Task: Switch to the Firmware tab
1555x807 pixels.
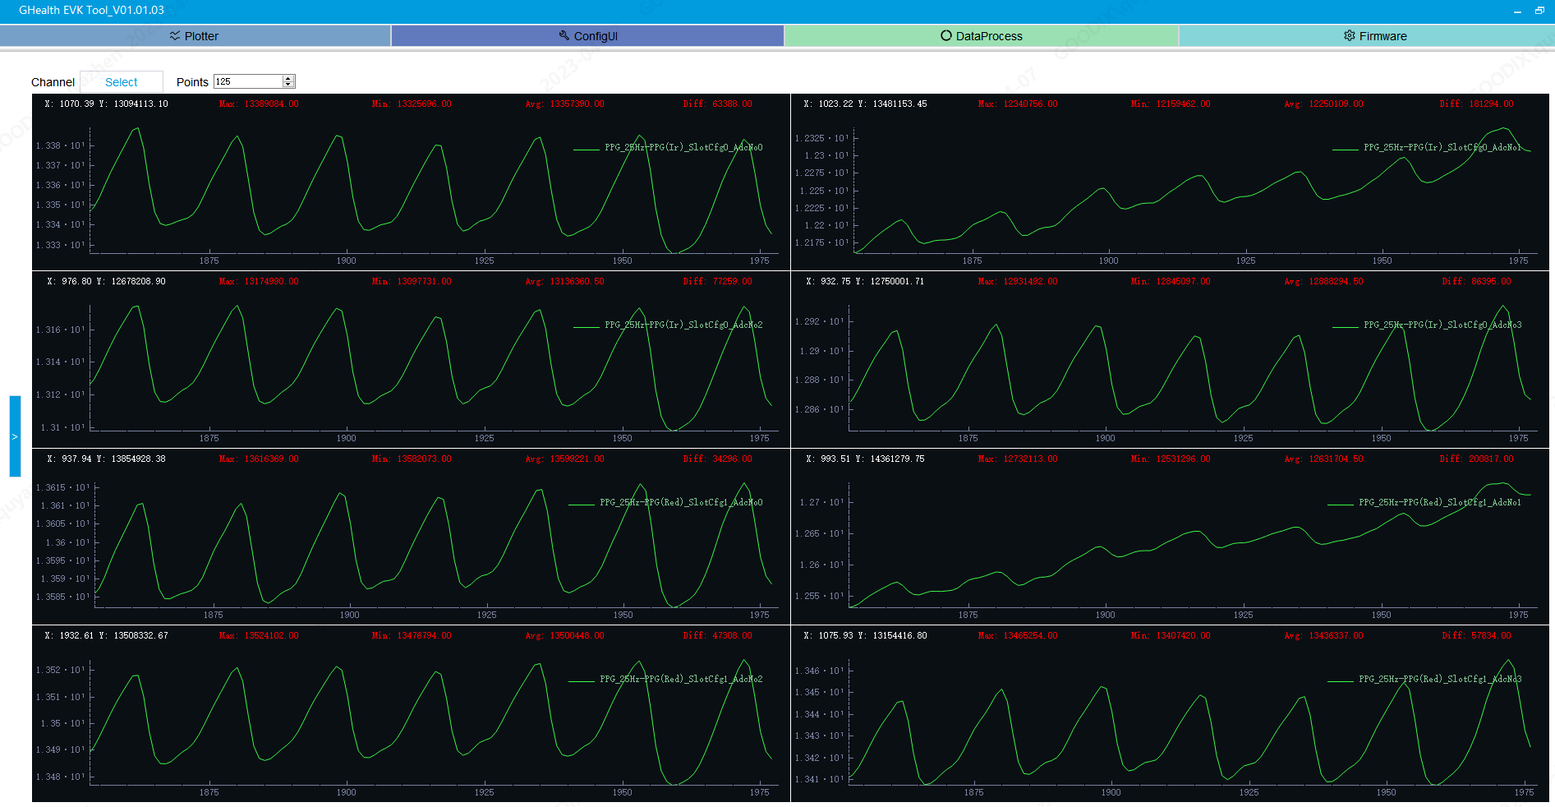Action: point(1374,36)
